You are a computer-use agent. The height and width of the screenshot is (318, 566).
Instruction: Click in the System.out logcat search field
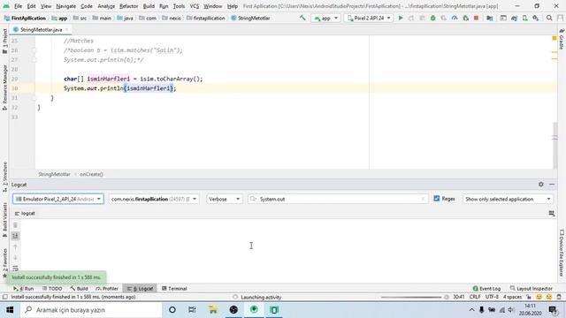tap(338, 199)
